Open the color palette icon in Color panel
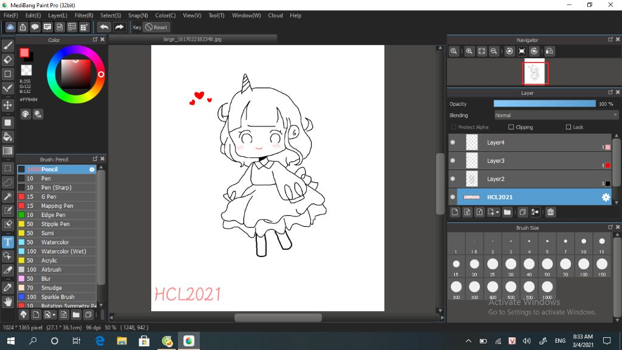Screen dimensions: 622x350 26,114
